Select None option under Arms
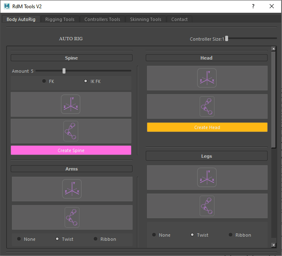The image size is (282, 256). [x=19, y=239]
